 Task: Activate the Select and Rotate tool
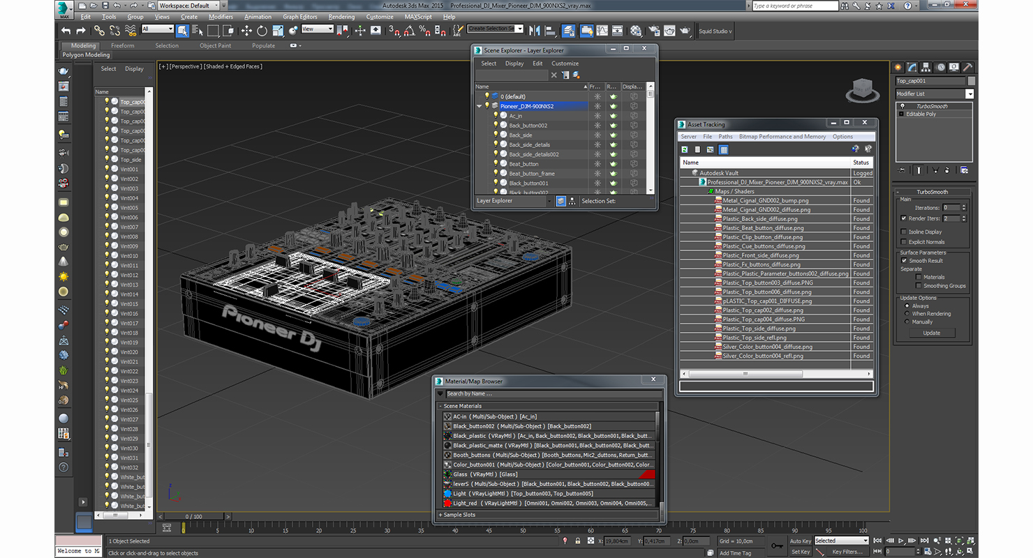pos(262,31)
